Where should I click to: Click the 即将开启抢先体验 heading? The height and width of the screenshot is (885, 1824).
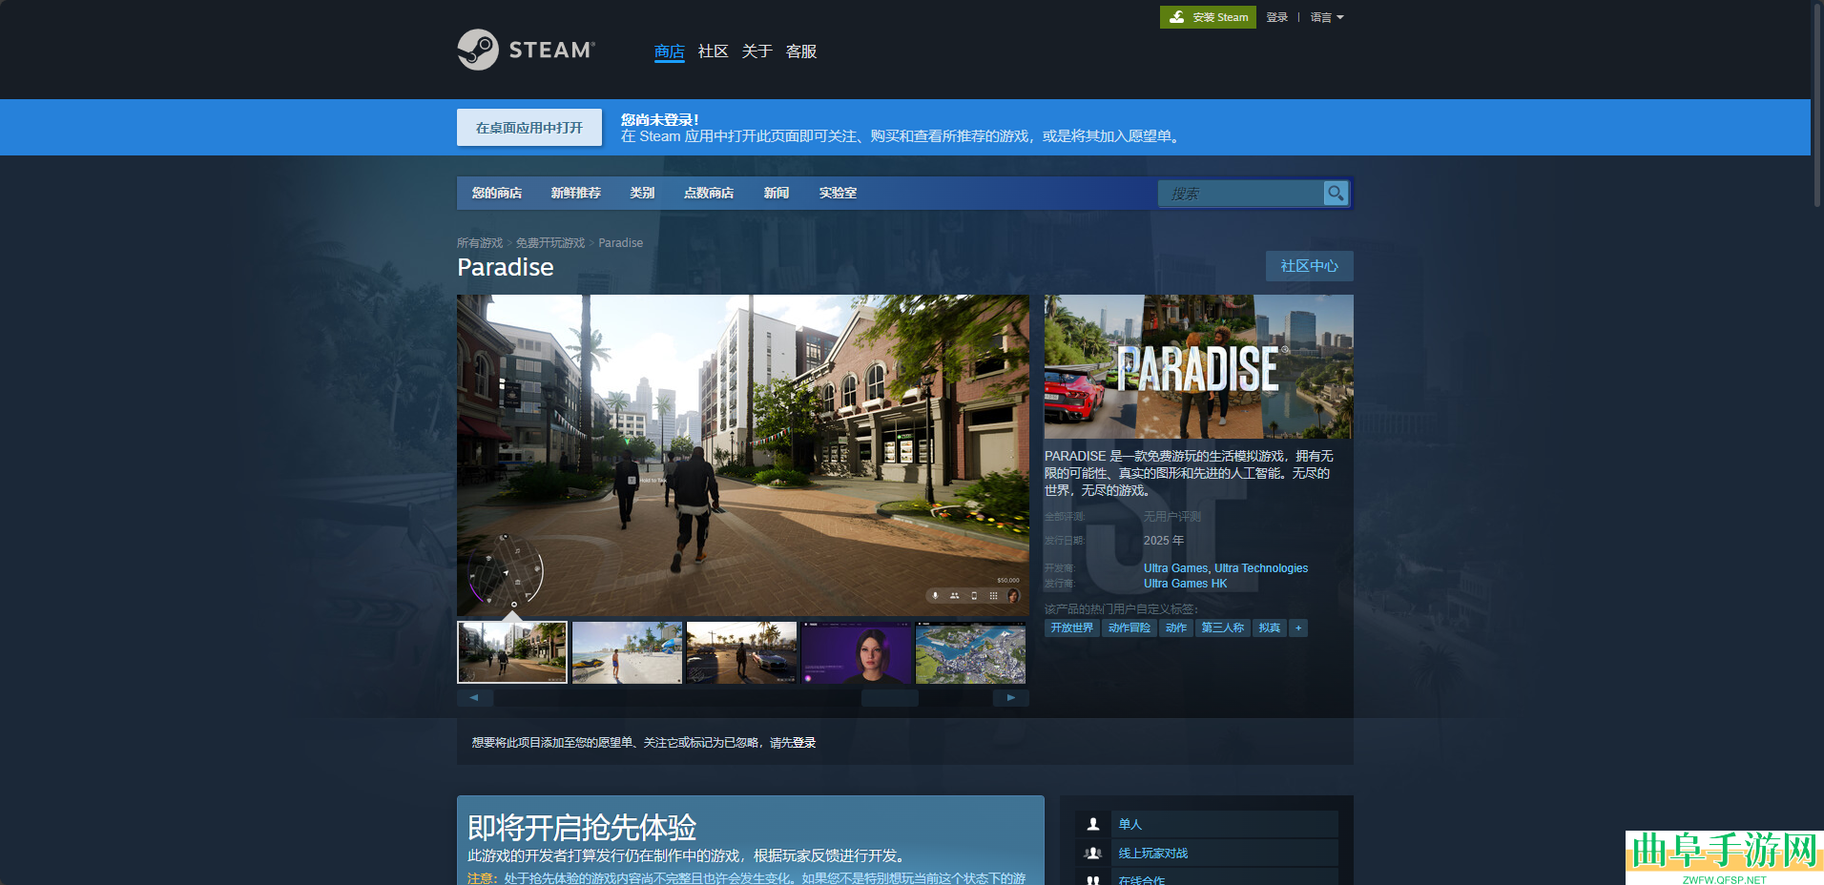click(582, 827)
